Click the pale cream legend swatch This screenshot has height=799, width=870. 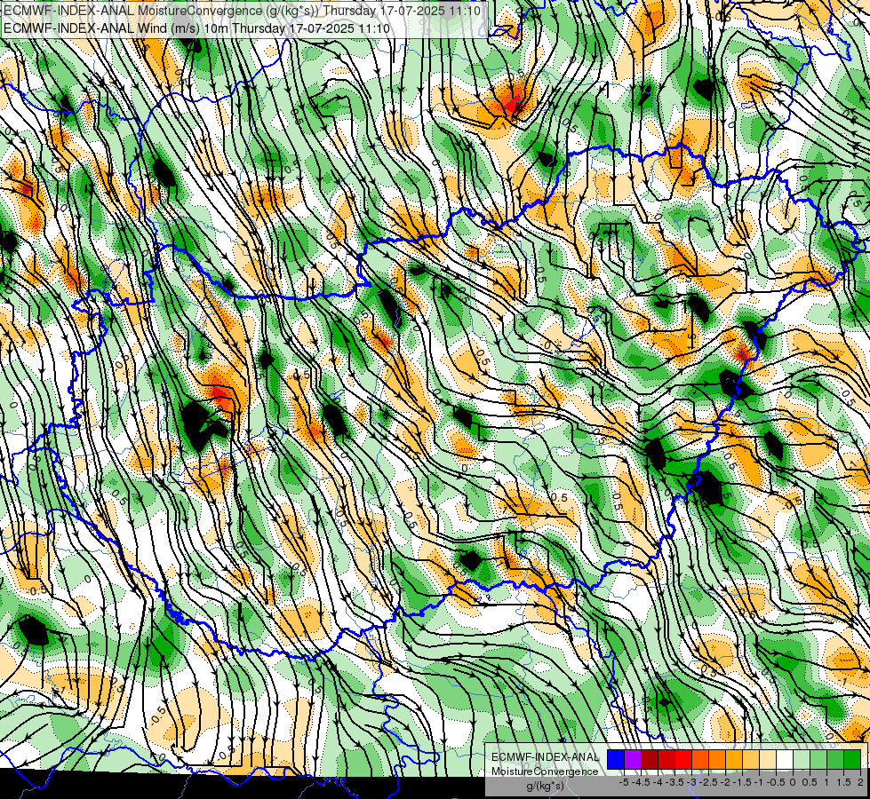(x=768, y=760)
